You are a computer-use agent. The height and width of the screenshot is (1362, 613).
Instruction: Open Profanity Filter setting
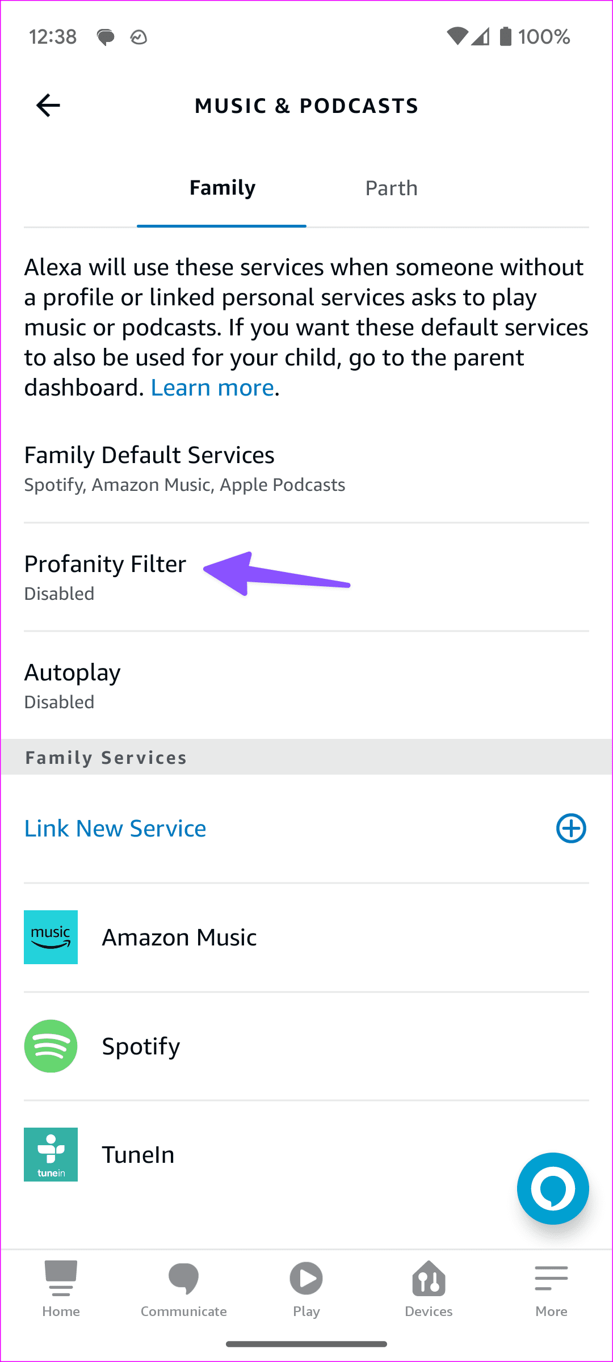pos(106,577)
